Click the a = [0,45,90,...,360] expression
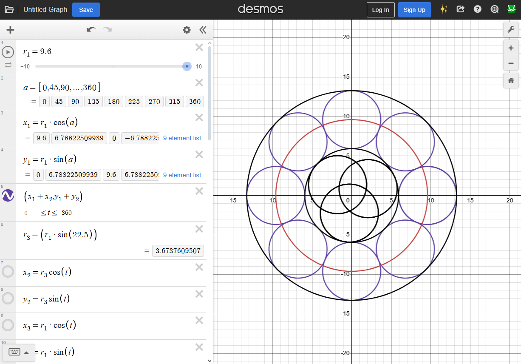521x364 pixels. [x=62, y=88]
